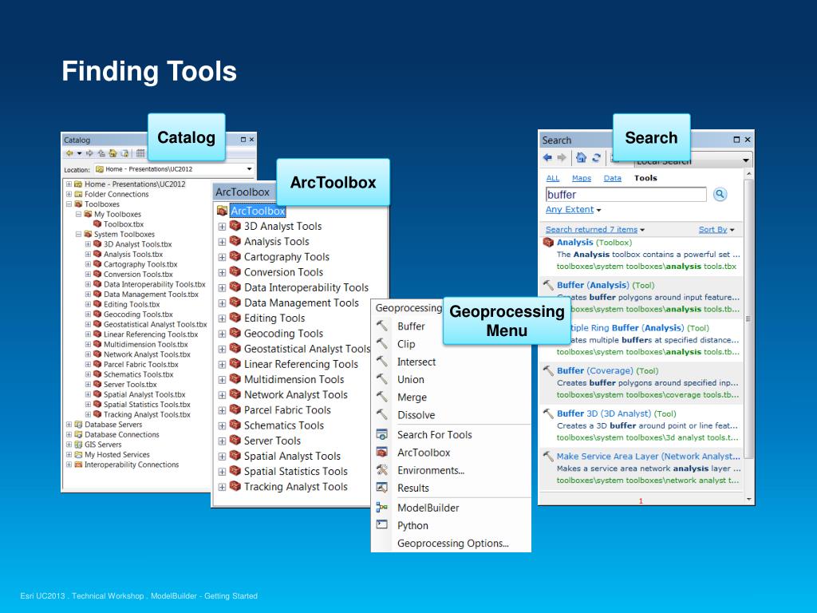Click the Merge hammer icon in Geoprocessing menu
This screenshot has height=613, width=817.
(382, 397)
